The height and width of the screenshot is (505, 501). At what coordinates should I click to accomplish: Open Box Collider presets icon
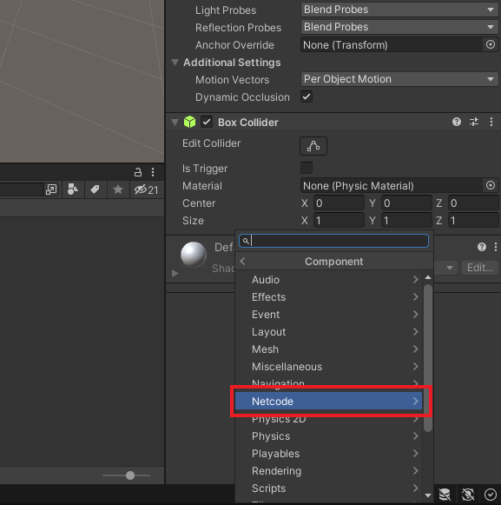pyautogui.click(x=474, y=122)
